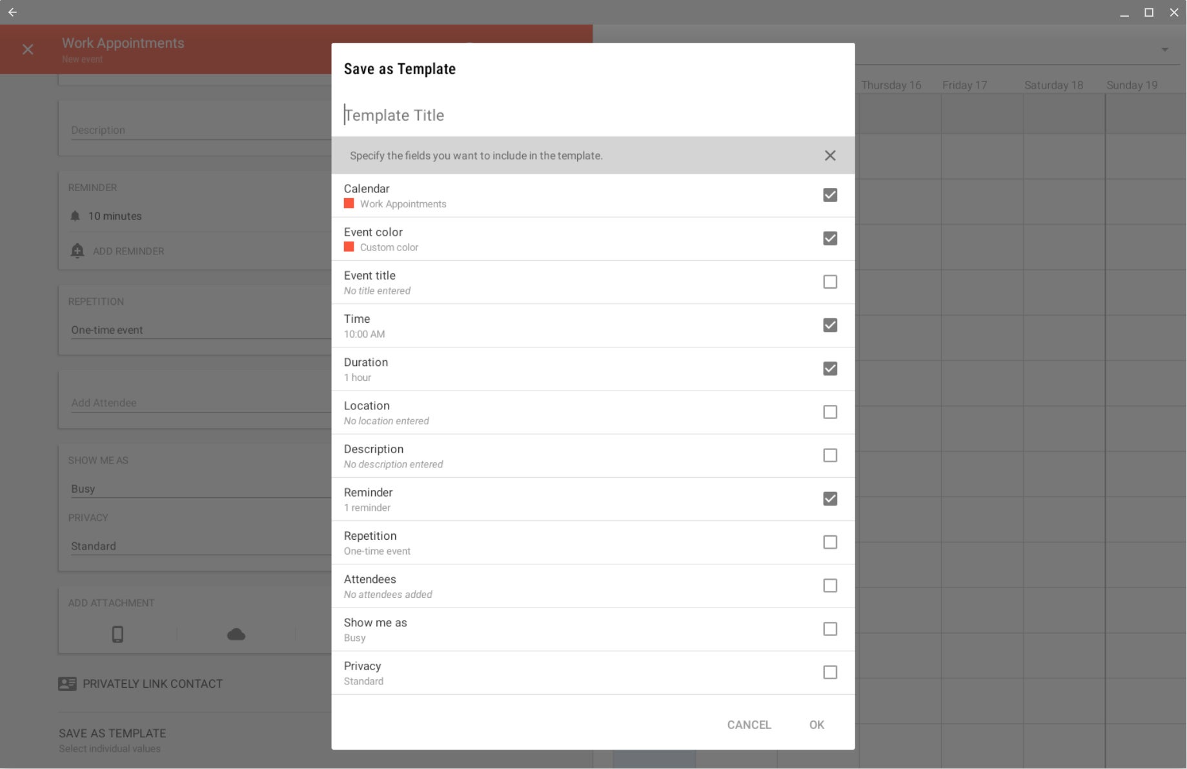Click ADD REMINDER in background form
The height and width of the screenshot is (769, 1187).
[128, 251]
